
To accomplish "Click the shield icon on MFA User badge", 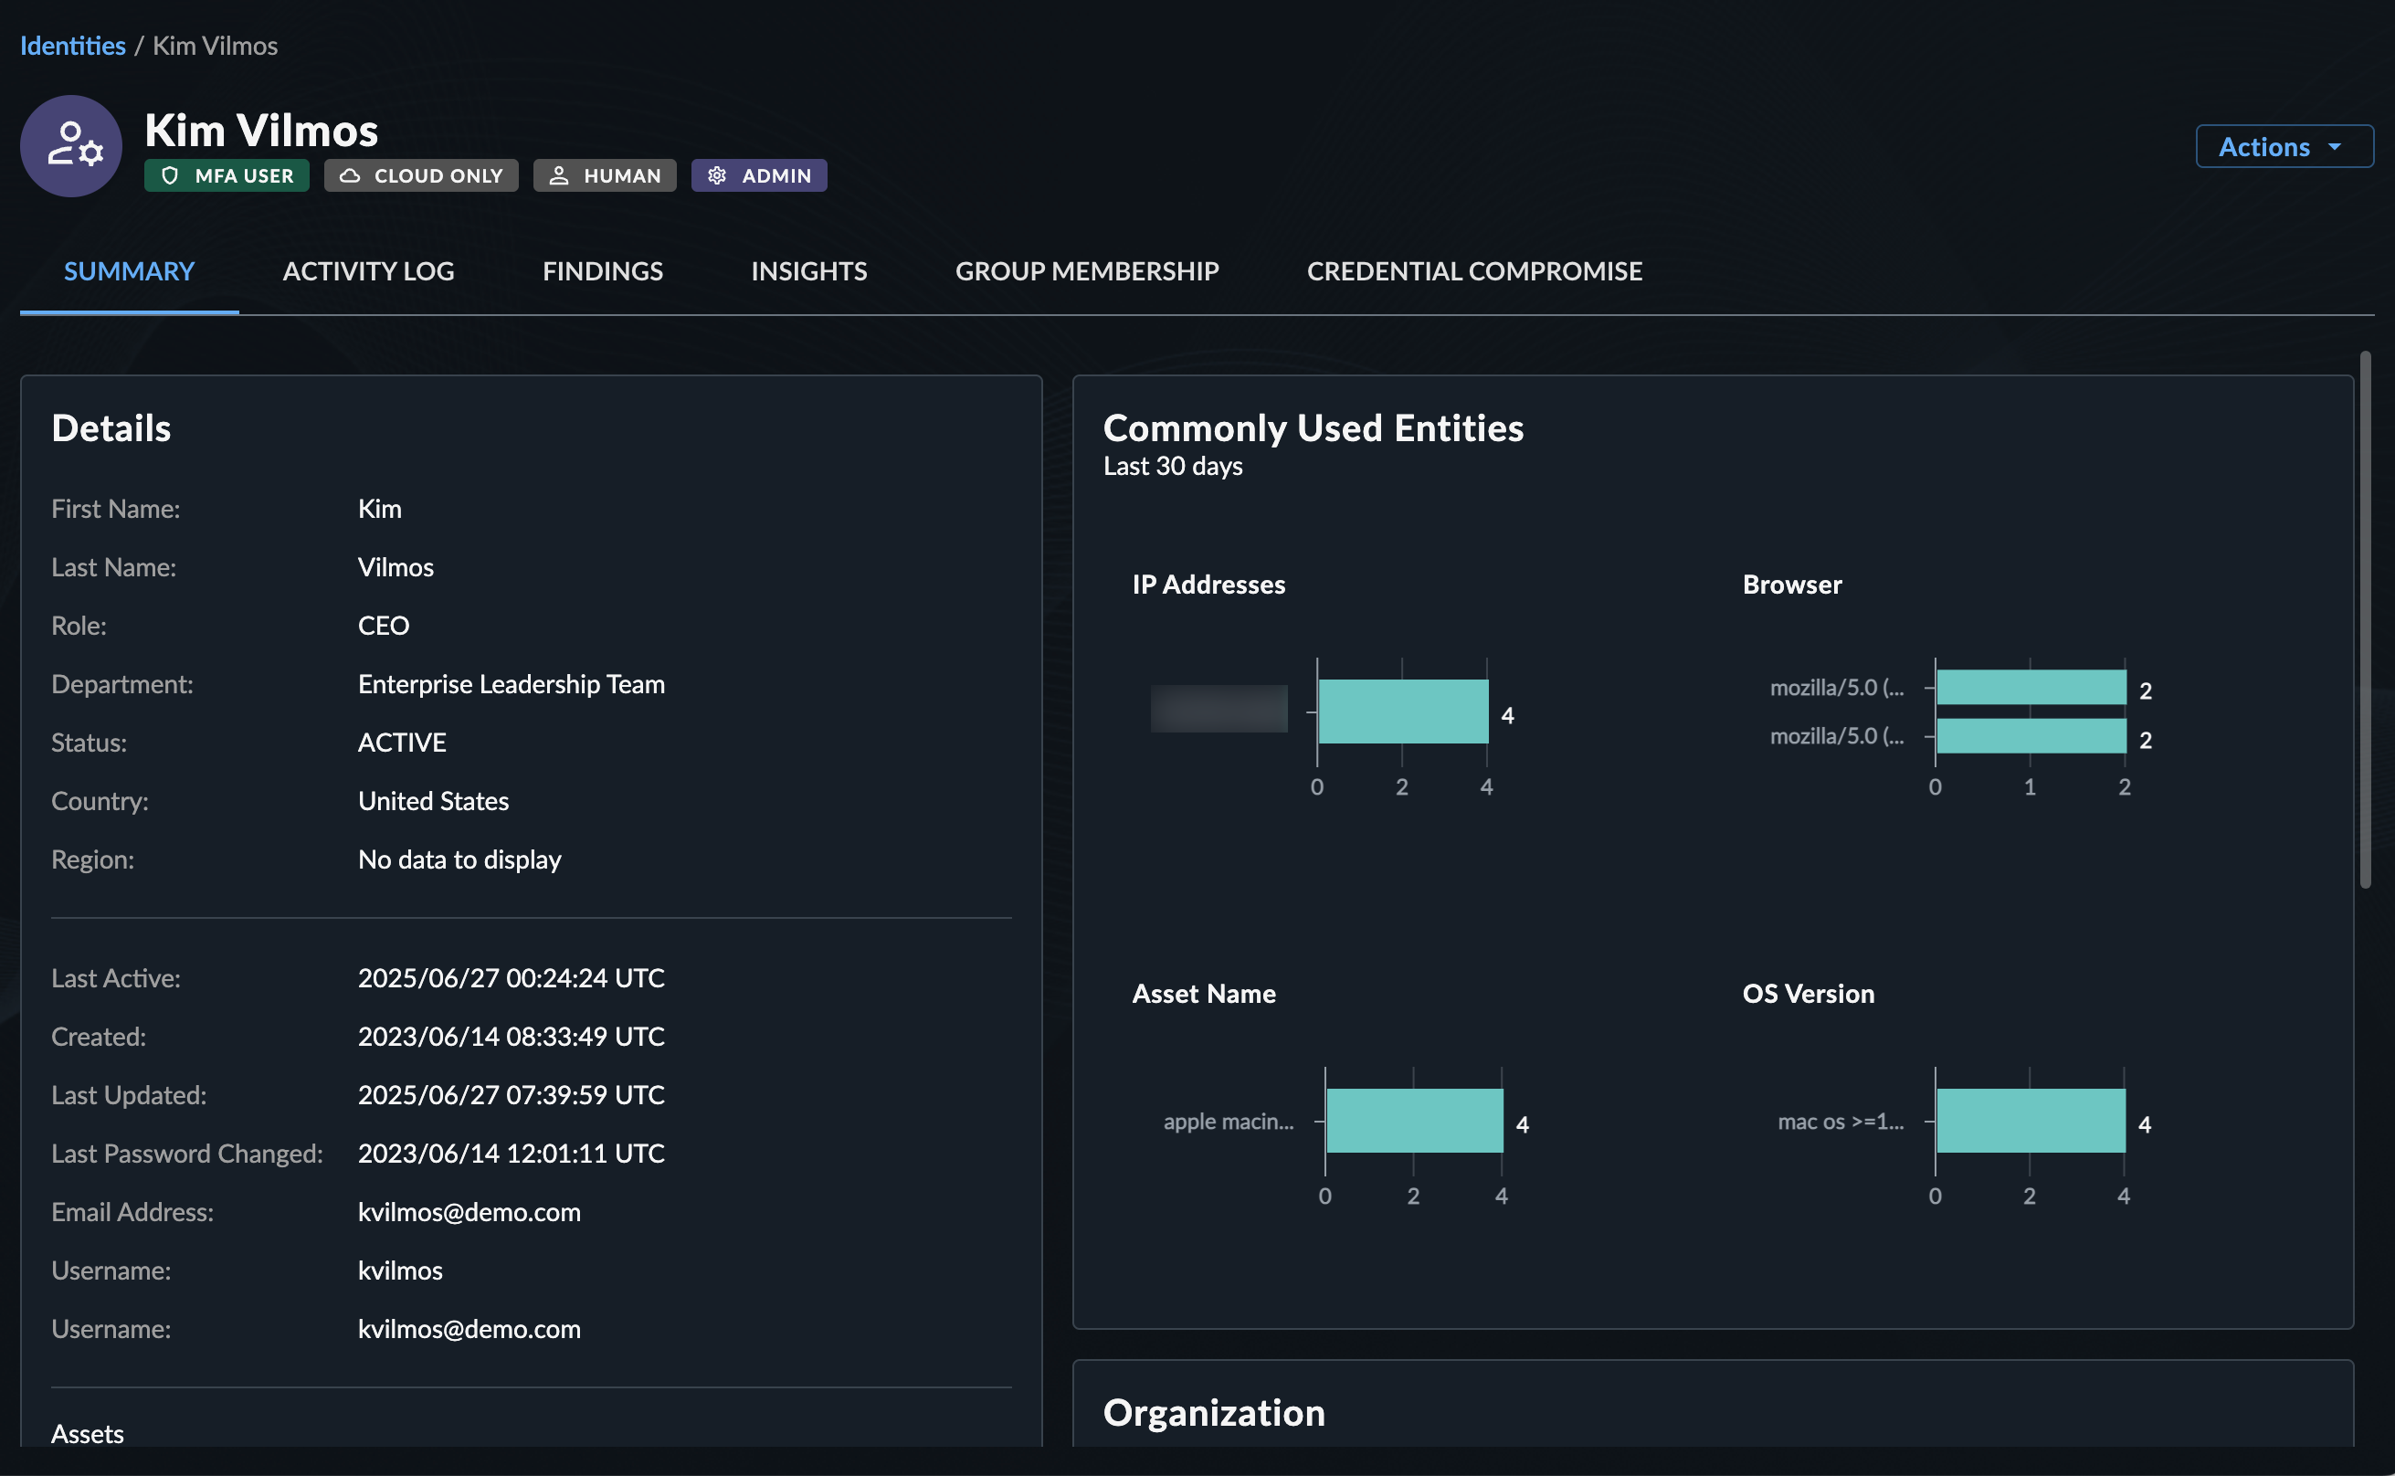I will click(x=170, y=175).
